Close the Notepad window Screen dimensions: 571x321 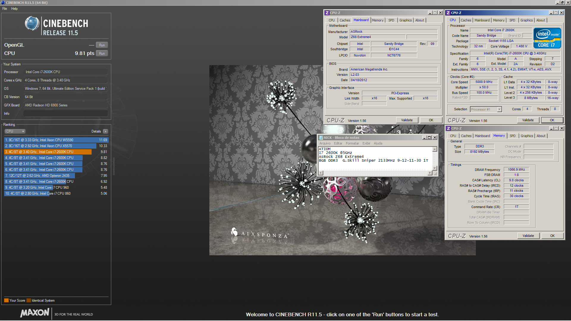click(x=435, y=138)
